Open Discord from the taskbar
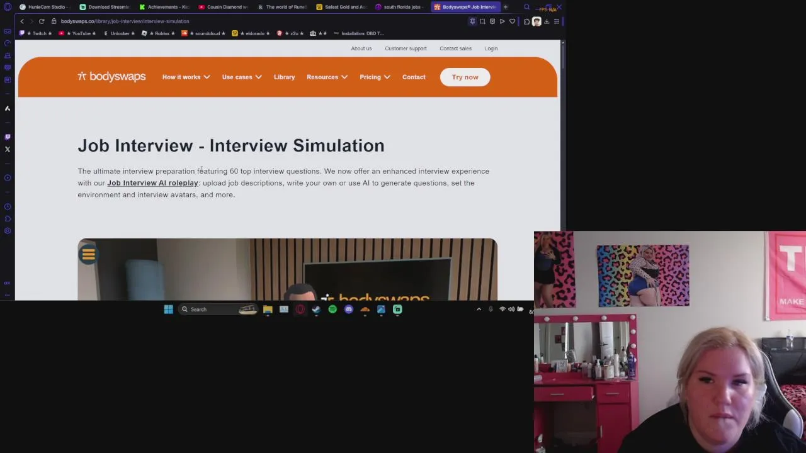Screen dimensions: 806x453 coord(348,309)
